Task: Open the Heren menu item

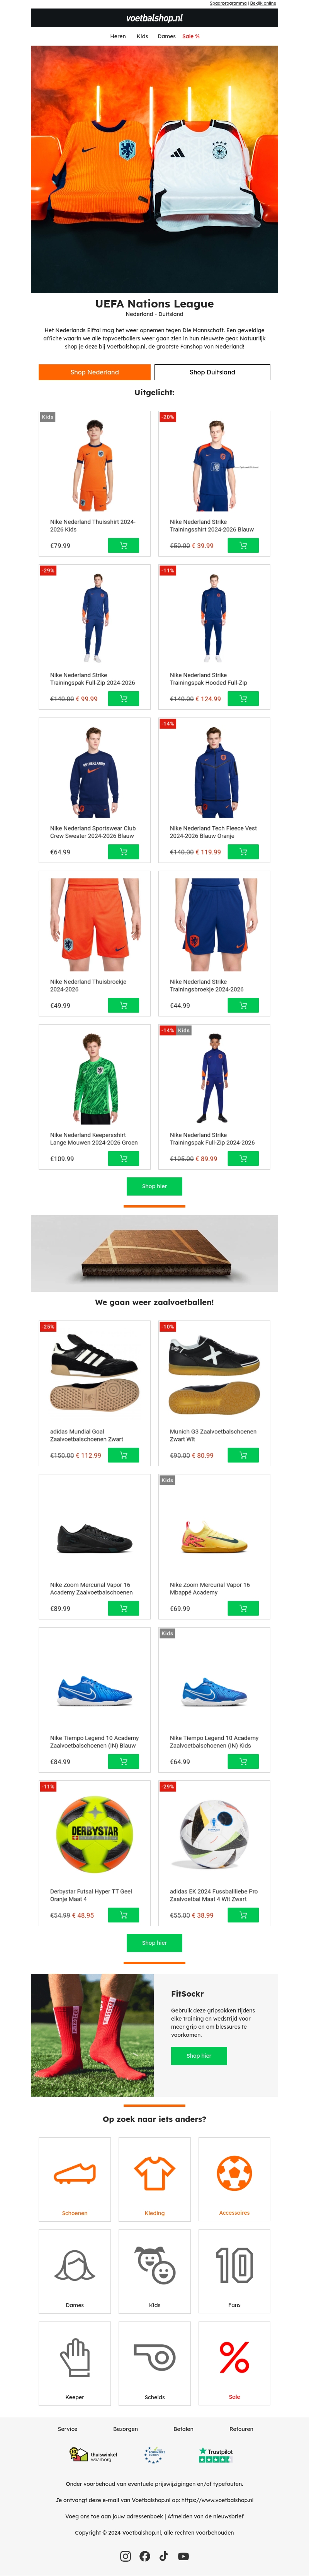Action: pyautogui.click(x=118, y=36)
